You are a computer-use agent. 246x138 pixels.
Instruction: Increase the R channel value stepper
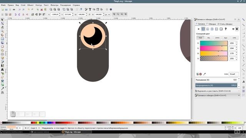pyautogui.click(x=236, y=42)
